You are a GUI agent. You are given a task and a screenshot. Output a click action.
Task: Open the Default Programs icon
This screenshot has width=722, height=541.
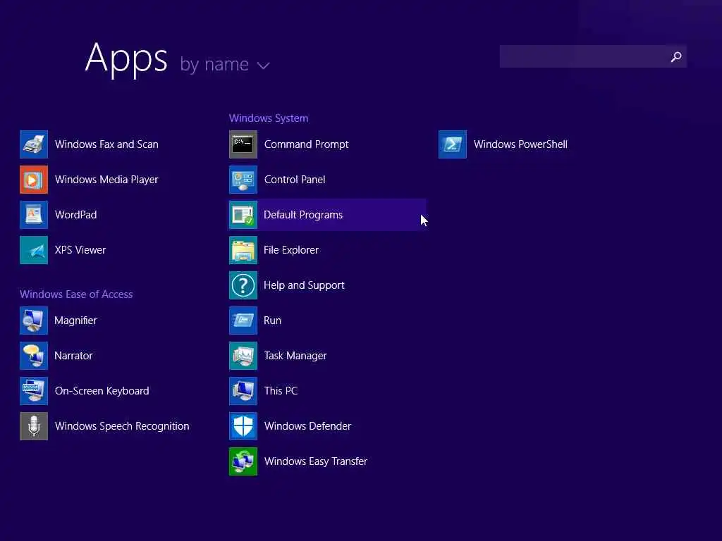point(243,215)
